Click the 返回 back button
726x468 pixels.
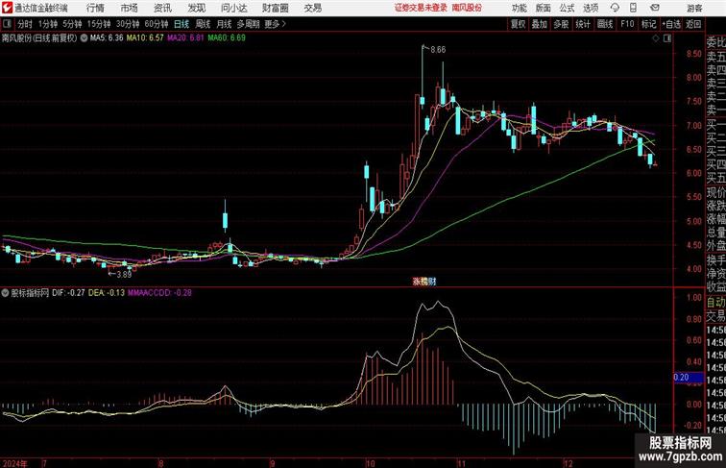pyautogui.click(x=693, y=24)
